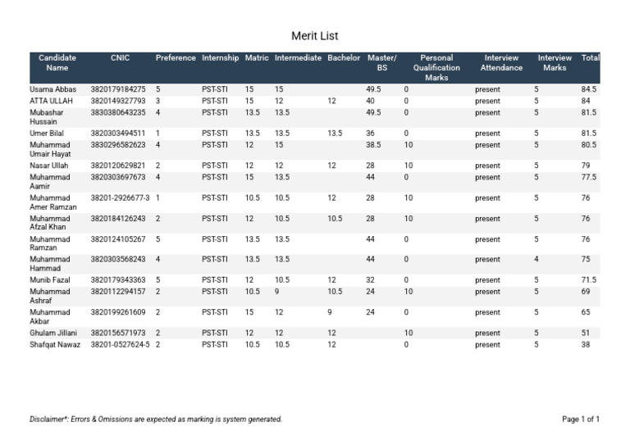
Task: Select the CNIC column header
Action: tap(120, 58)
